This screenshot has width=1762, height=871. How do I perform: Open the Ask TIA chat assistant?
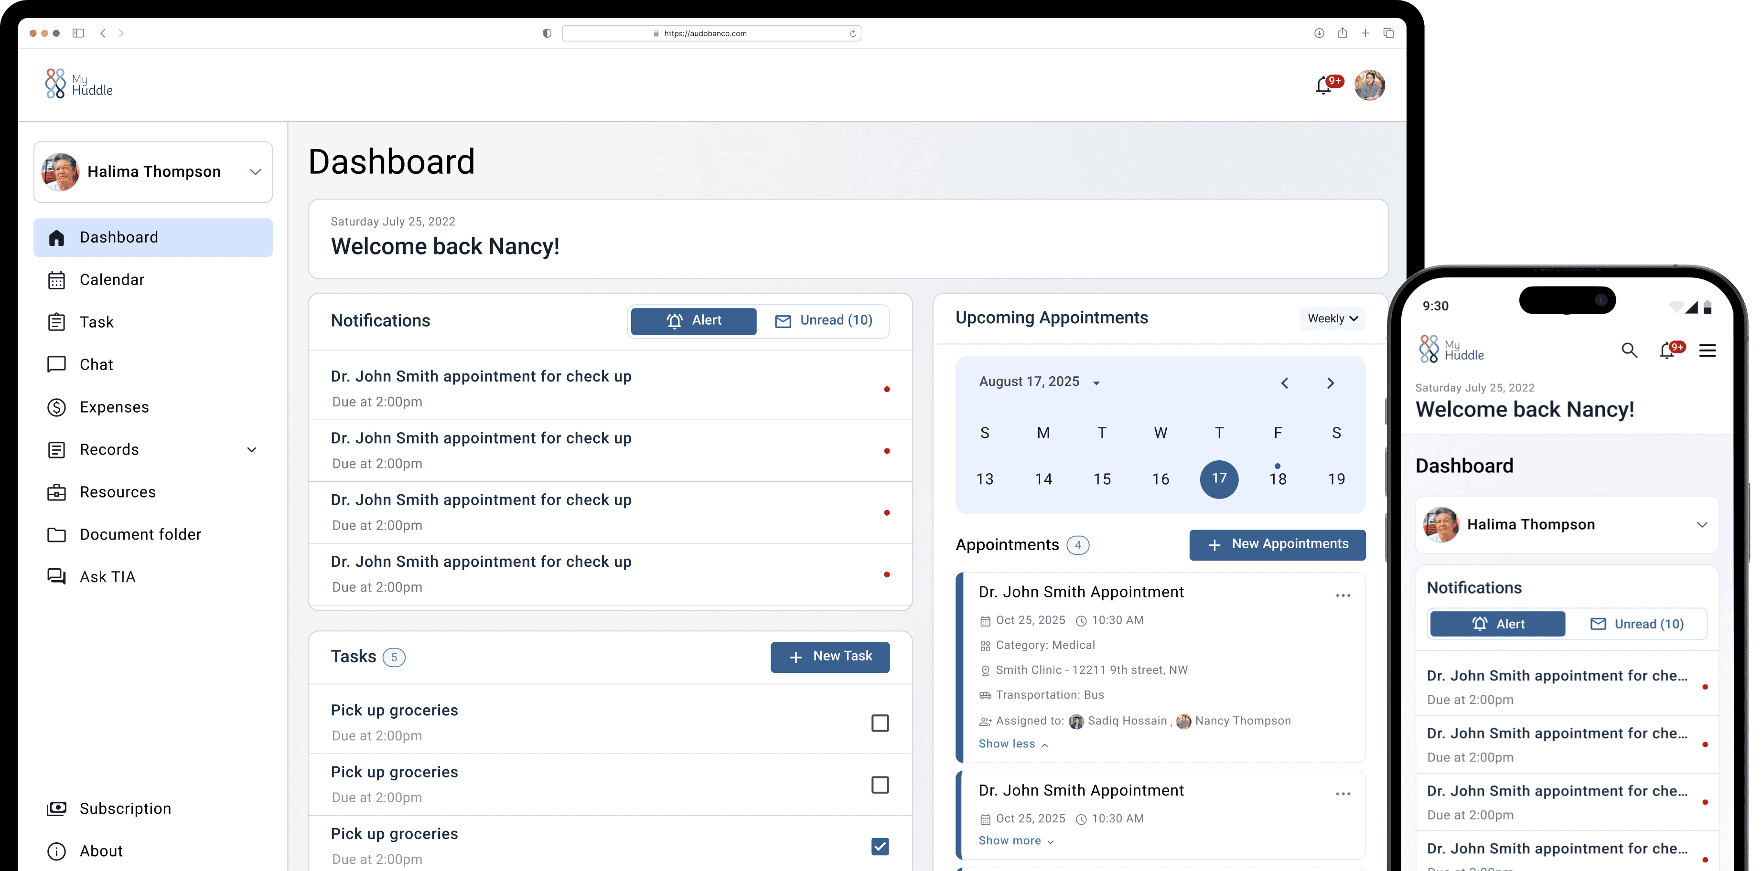pos(107,577)
